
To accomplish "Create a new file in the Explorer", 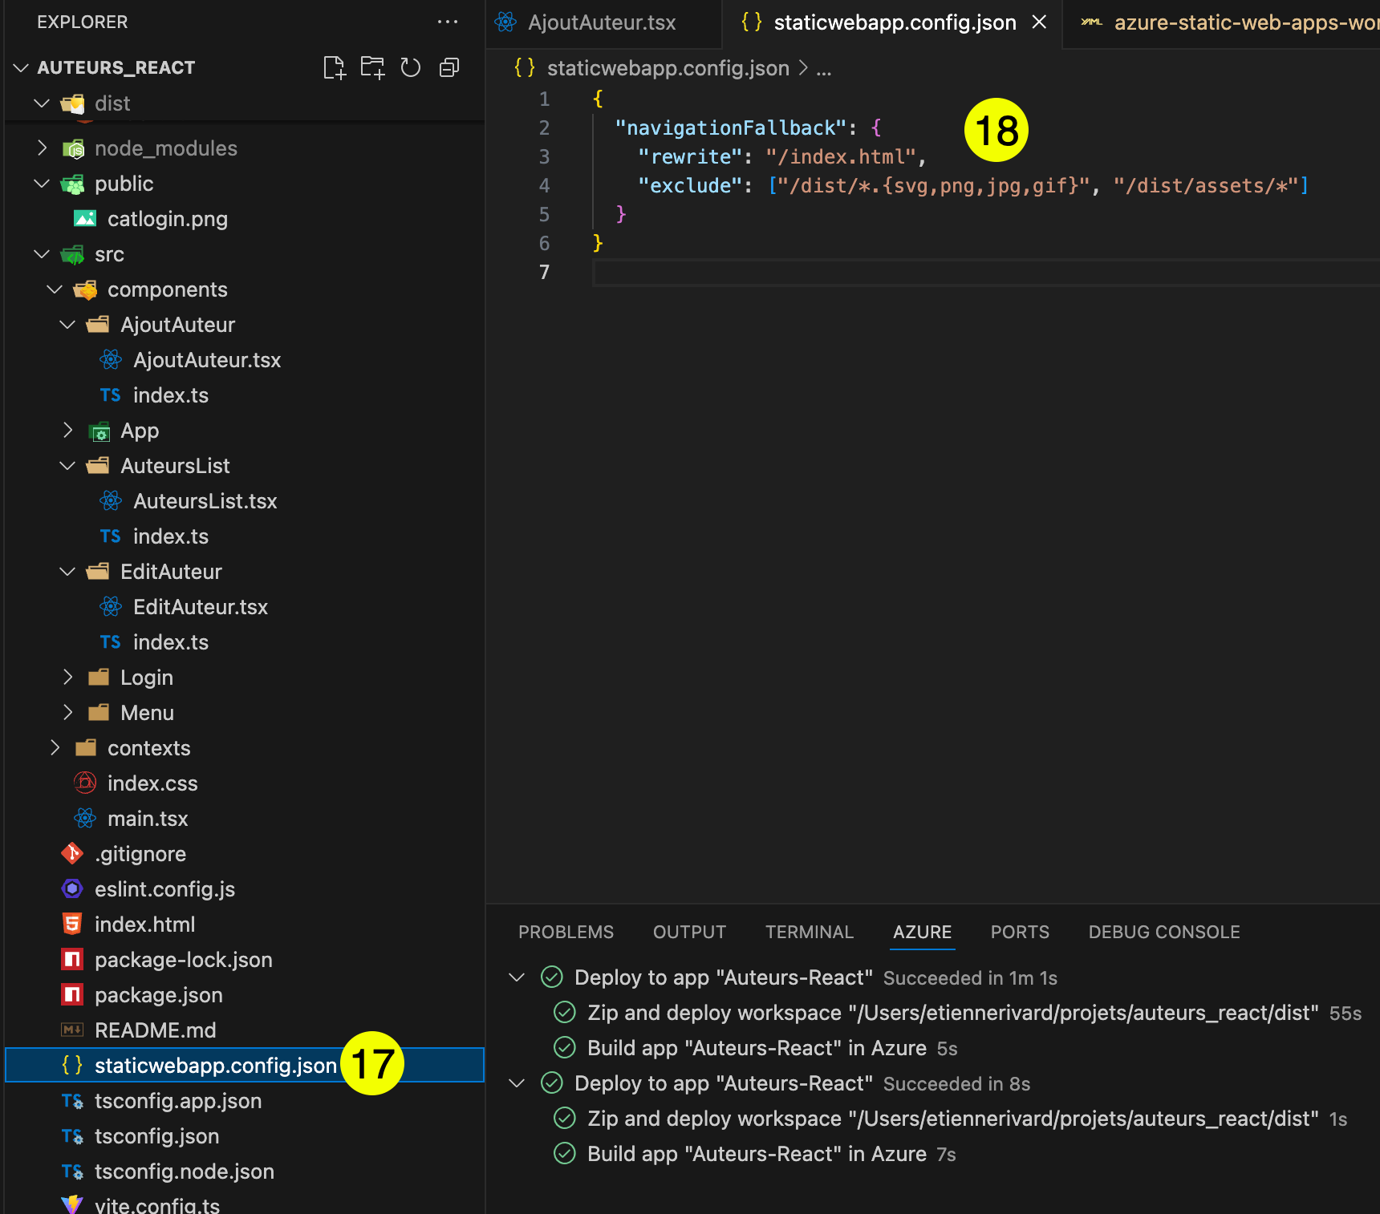I will (x=335, y=67).
